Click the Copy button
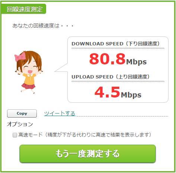The width and height of the screenshot is (176, 173). 22,113
